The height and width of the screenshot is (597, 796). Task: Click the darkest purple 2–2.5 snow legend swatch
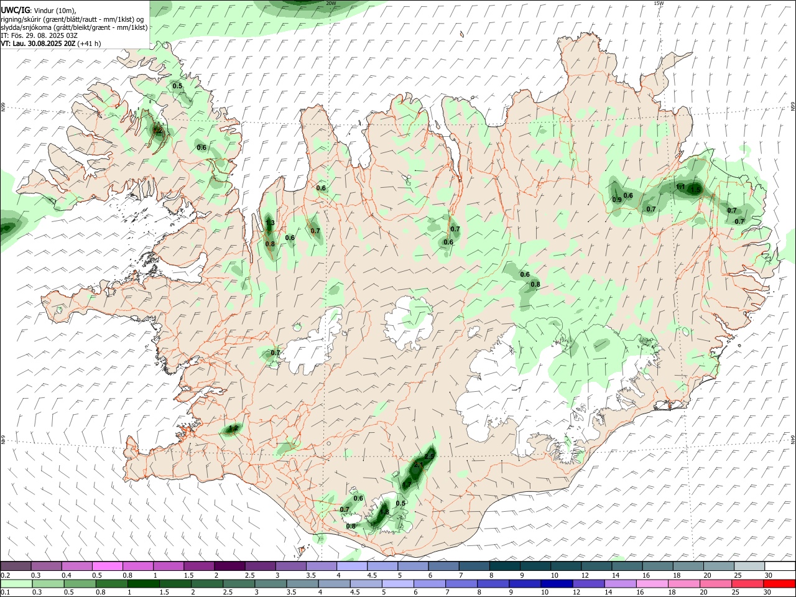point(229,566)
